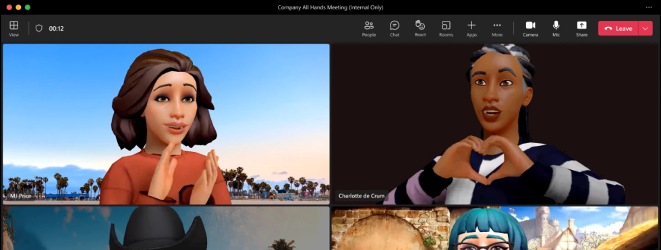The height and width of the screenshot is (250, 661).
Task: Select the teal-haired avatar tile
Action: point(494,228)
